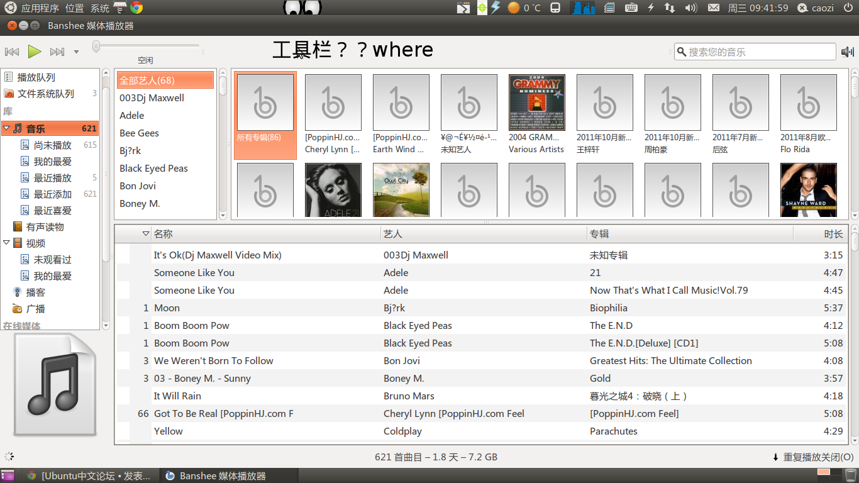Skip to the previous track
This screenshot has width=859, height=483.
pos(12,52)
